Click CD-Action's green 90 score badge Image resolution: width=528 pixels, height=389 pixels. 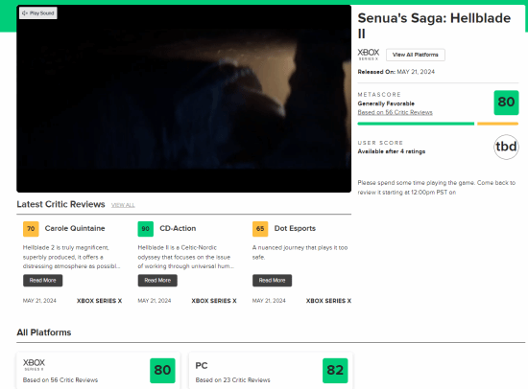pyautogui.click(x=146, y=229)
